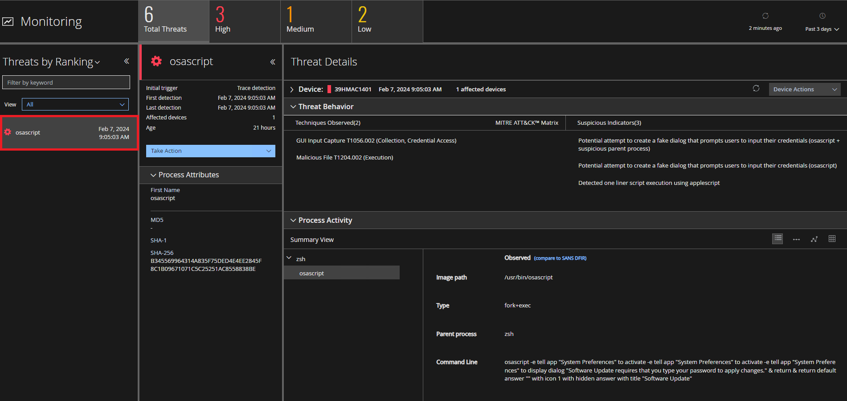Refresh the monitoring data updated 2 minutes ago
Screen dimensions: 847x401
(765, 16)
